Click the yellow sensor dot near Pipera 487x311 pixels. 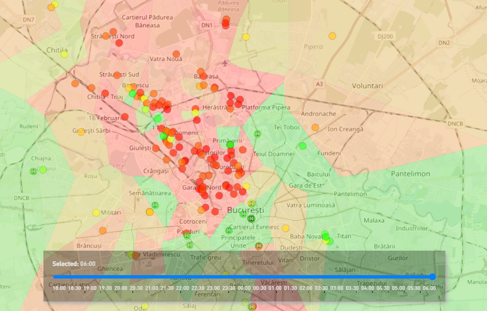[332, 36]
